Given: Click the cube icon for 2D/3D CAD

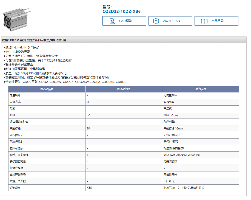Looking at the screenshot, I should coord(156,21).
